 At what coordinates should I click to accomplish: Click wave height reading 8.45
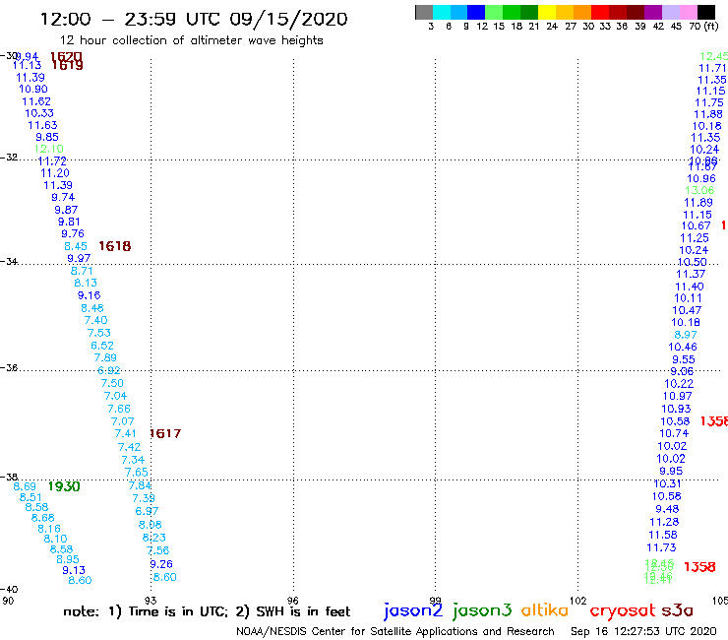click(76, 246)
